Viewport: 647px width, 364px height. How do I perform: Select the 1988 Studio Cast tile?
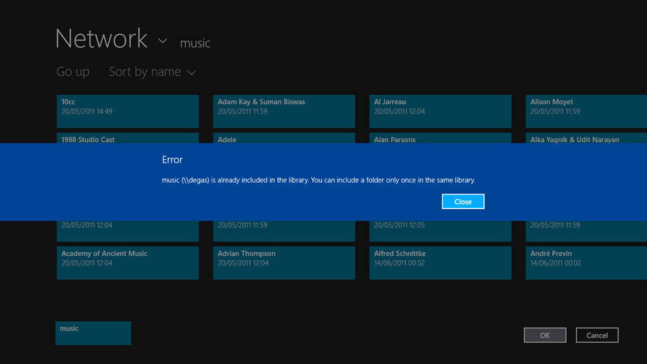128,138
